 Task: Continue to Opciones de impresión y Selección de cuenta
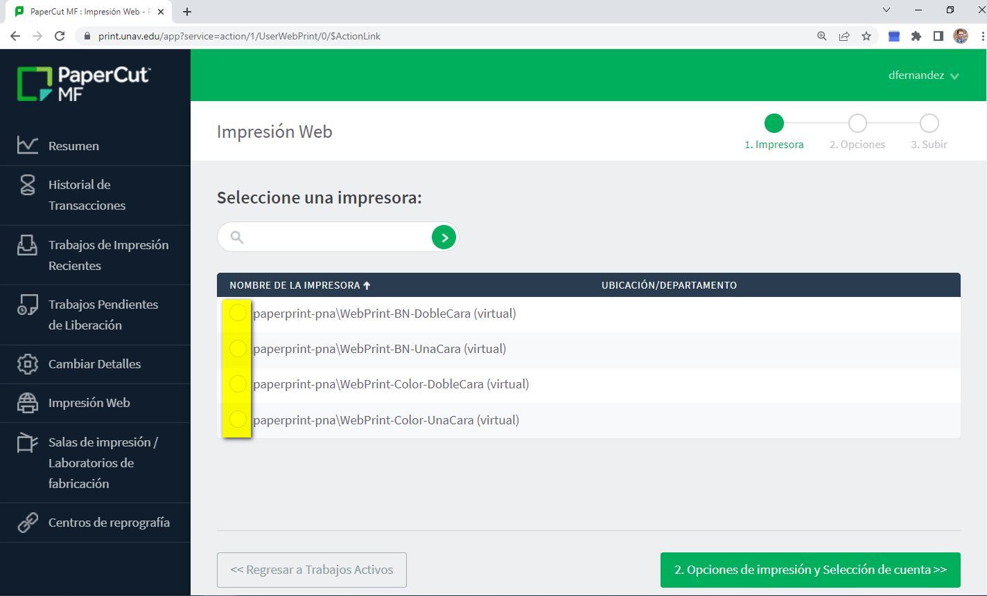pos(810,570)
